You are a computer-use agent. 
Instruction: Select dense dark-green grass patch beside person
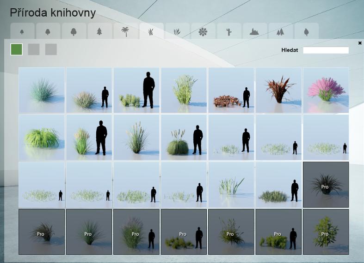pos(278,185)
